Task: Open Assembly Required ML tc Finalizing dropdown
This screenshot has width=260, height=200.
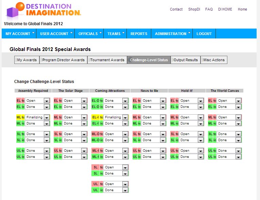Action: [x=37, y=117]
